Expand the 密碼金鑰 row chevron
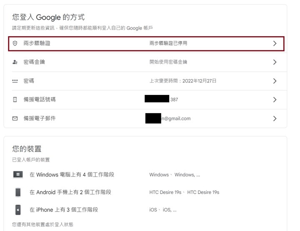300x231 pixels. click(275, 62)
